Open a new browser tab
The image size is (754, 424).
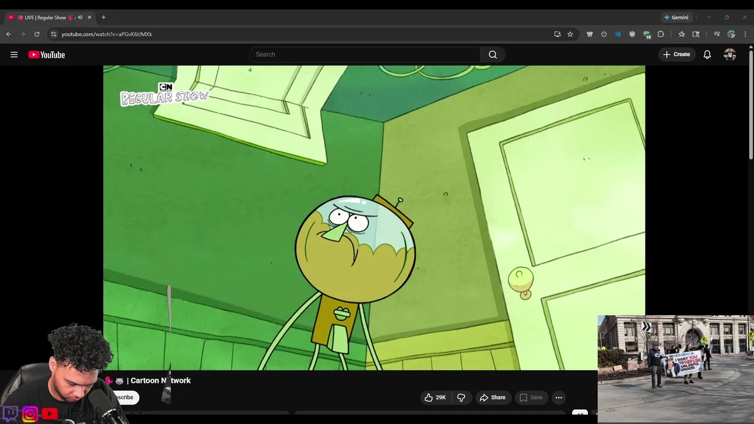click(x=104, y=18)
